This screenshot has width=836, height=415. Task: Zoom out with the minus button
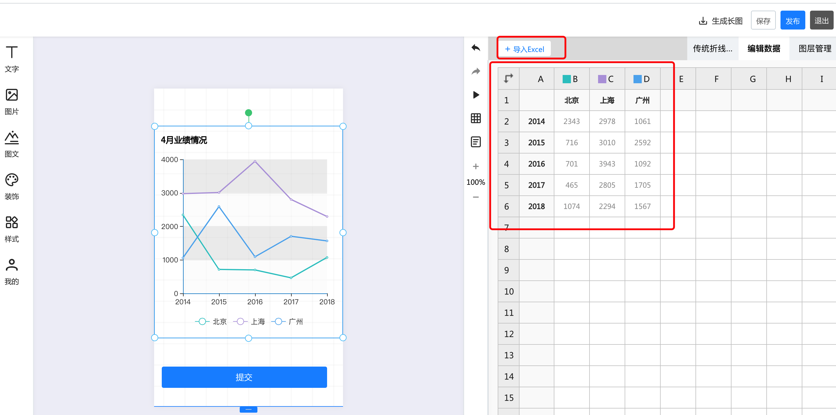click(476, 197)
